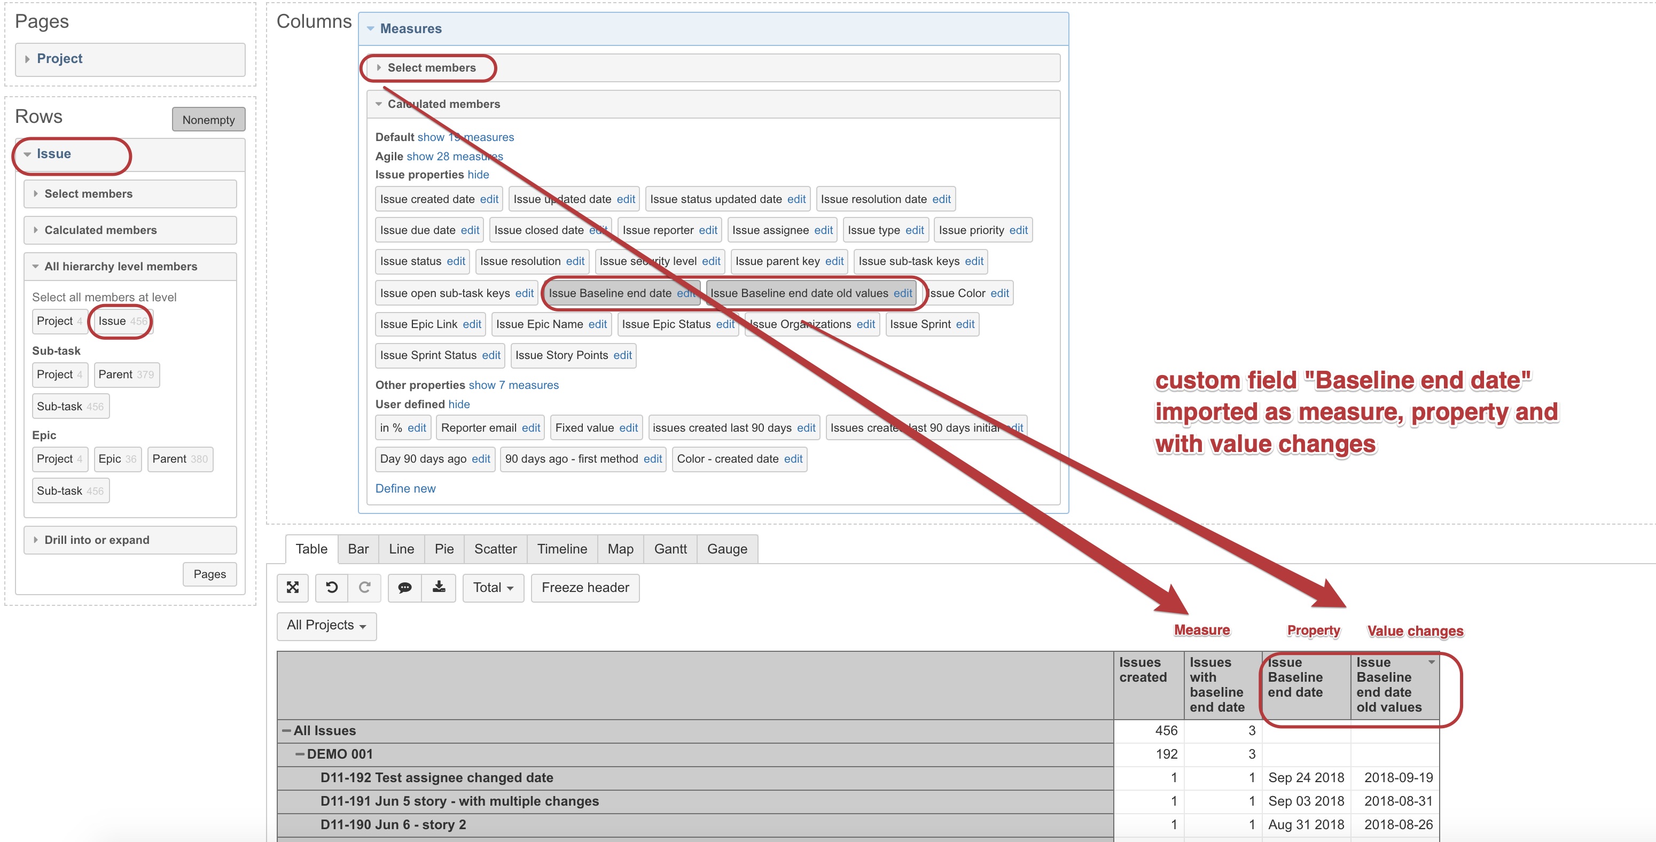The image size is (1656, 842).
Task: Click the speech bubble comment icon
Action: coord(405,587)
